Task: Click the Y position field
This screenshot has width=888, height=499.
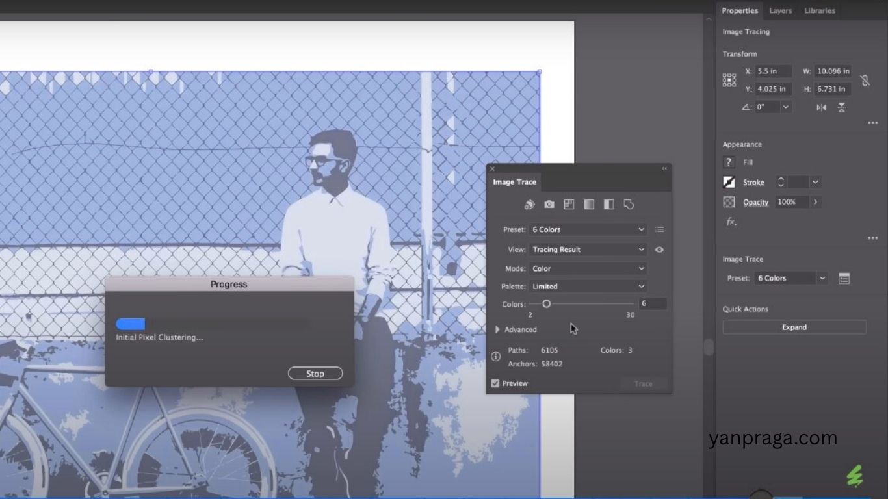Action: [x=774, y=89]
